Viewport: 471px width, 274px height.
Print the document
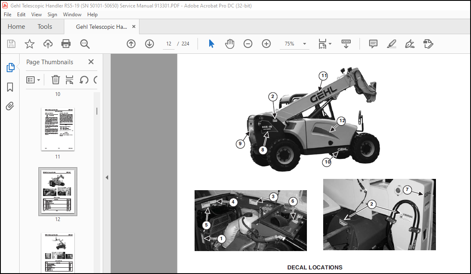66,44
